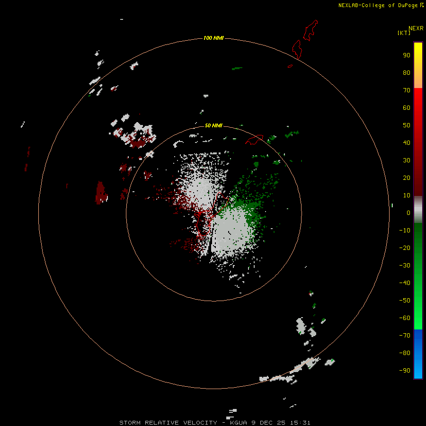Viewport: 426px width, 426px height.
Task: Click the 80 value on velocity scale
Action: click(x=407, y=73)
